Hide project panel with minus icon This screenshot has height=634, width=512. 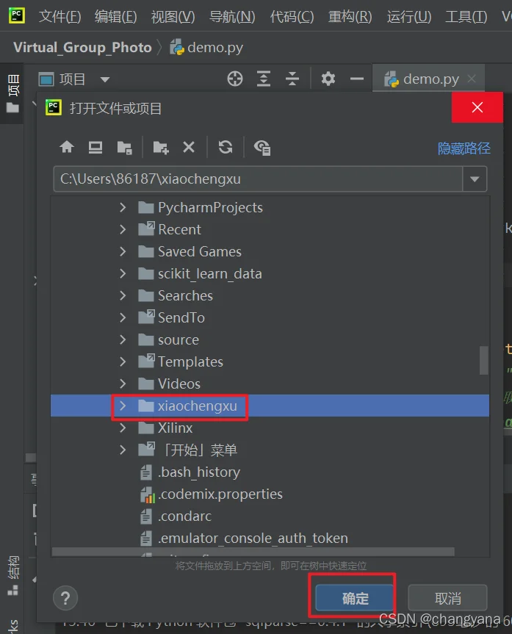coord(357,79)
